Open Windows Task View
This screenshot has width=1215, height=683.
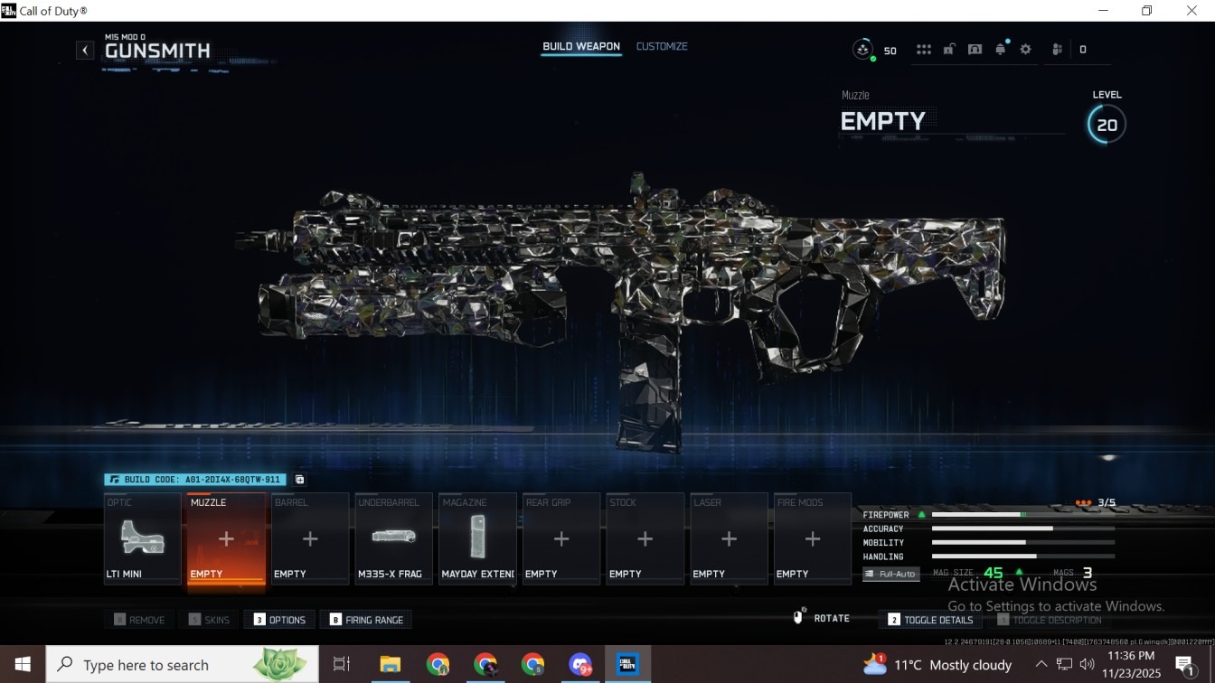coord(342,665)
